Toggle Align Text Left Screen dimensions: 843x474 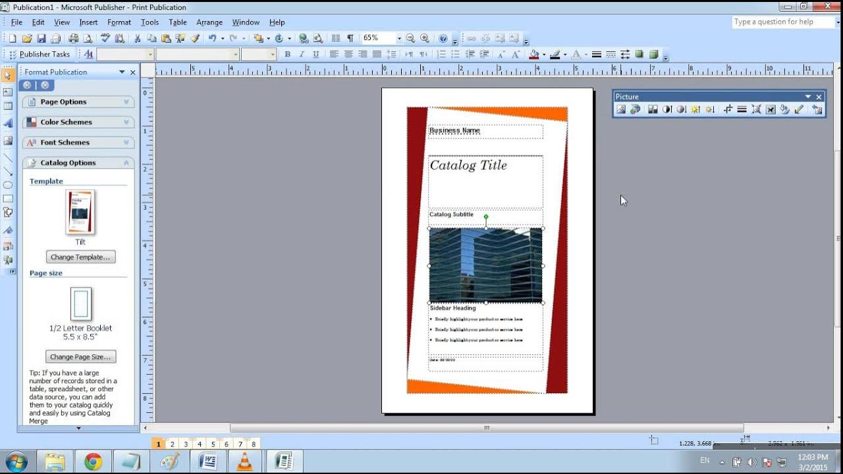point(334,55)
